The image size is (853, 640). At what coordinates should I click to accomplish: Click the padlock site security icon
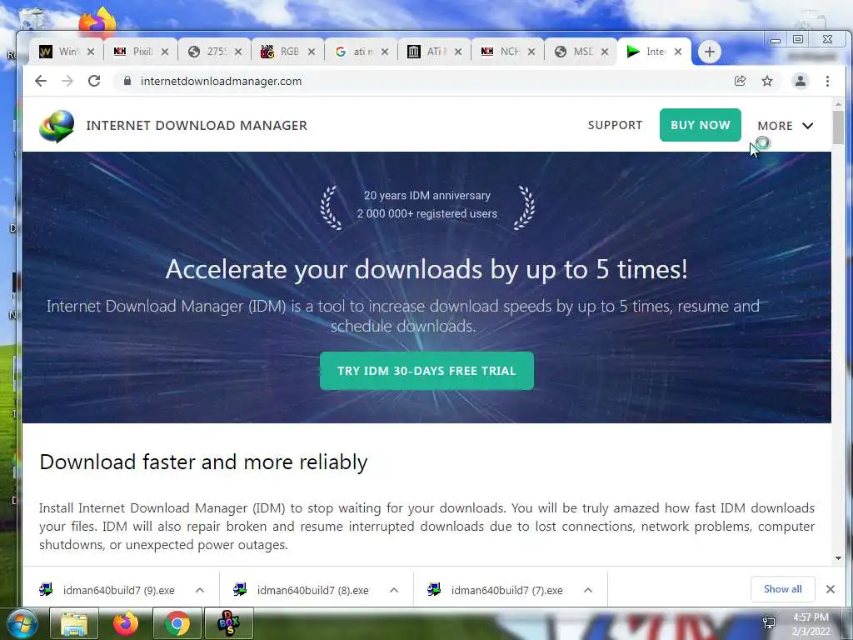(x=127, y=81)
